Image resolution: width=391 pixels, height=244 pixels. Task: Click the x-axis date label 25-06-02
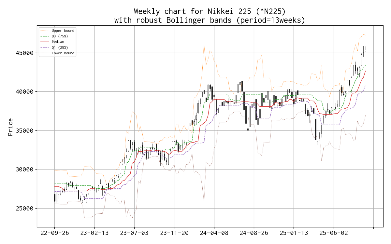click(334, 233)
